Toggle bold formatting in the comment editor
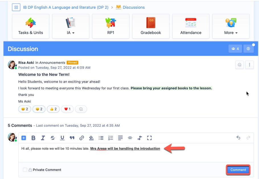Image resolution: width=259 pixels, height=179 pixels. (33, 138)
